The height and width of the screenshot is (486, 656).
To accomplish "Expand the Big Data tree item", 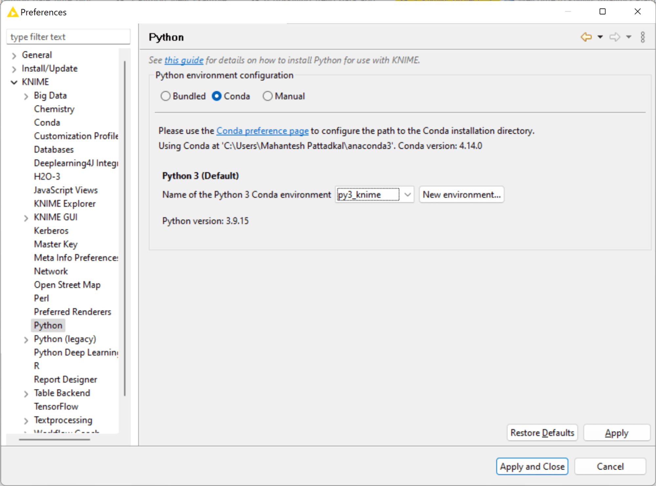I will tap(27, 96).
